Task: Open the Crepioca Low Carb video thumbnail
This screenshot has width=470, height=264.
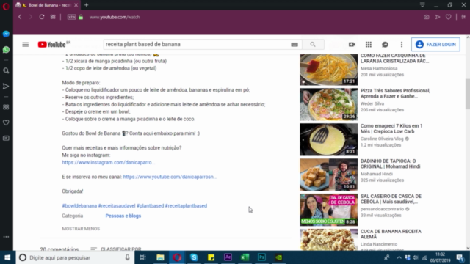Action: pyautogui.click(x=328, y=139)
